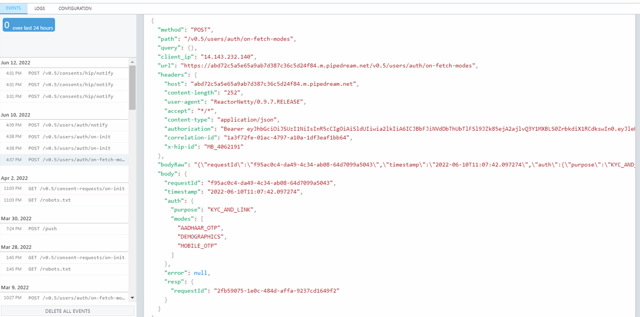This screenshot has height=317, width=640.
Task: Select the EVENTS tab
Action: coord(13,9)
